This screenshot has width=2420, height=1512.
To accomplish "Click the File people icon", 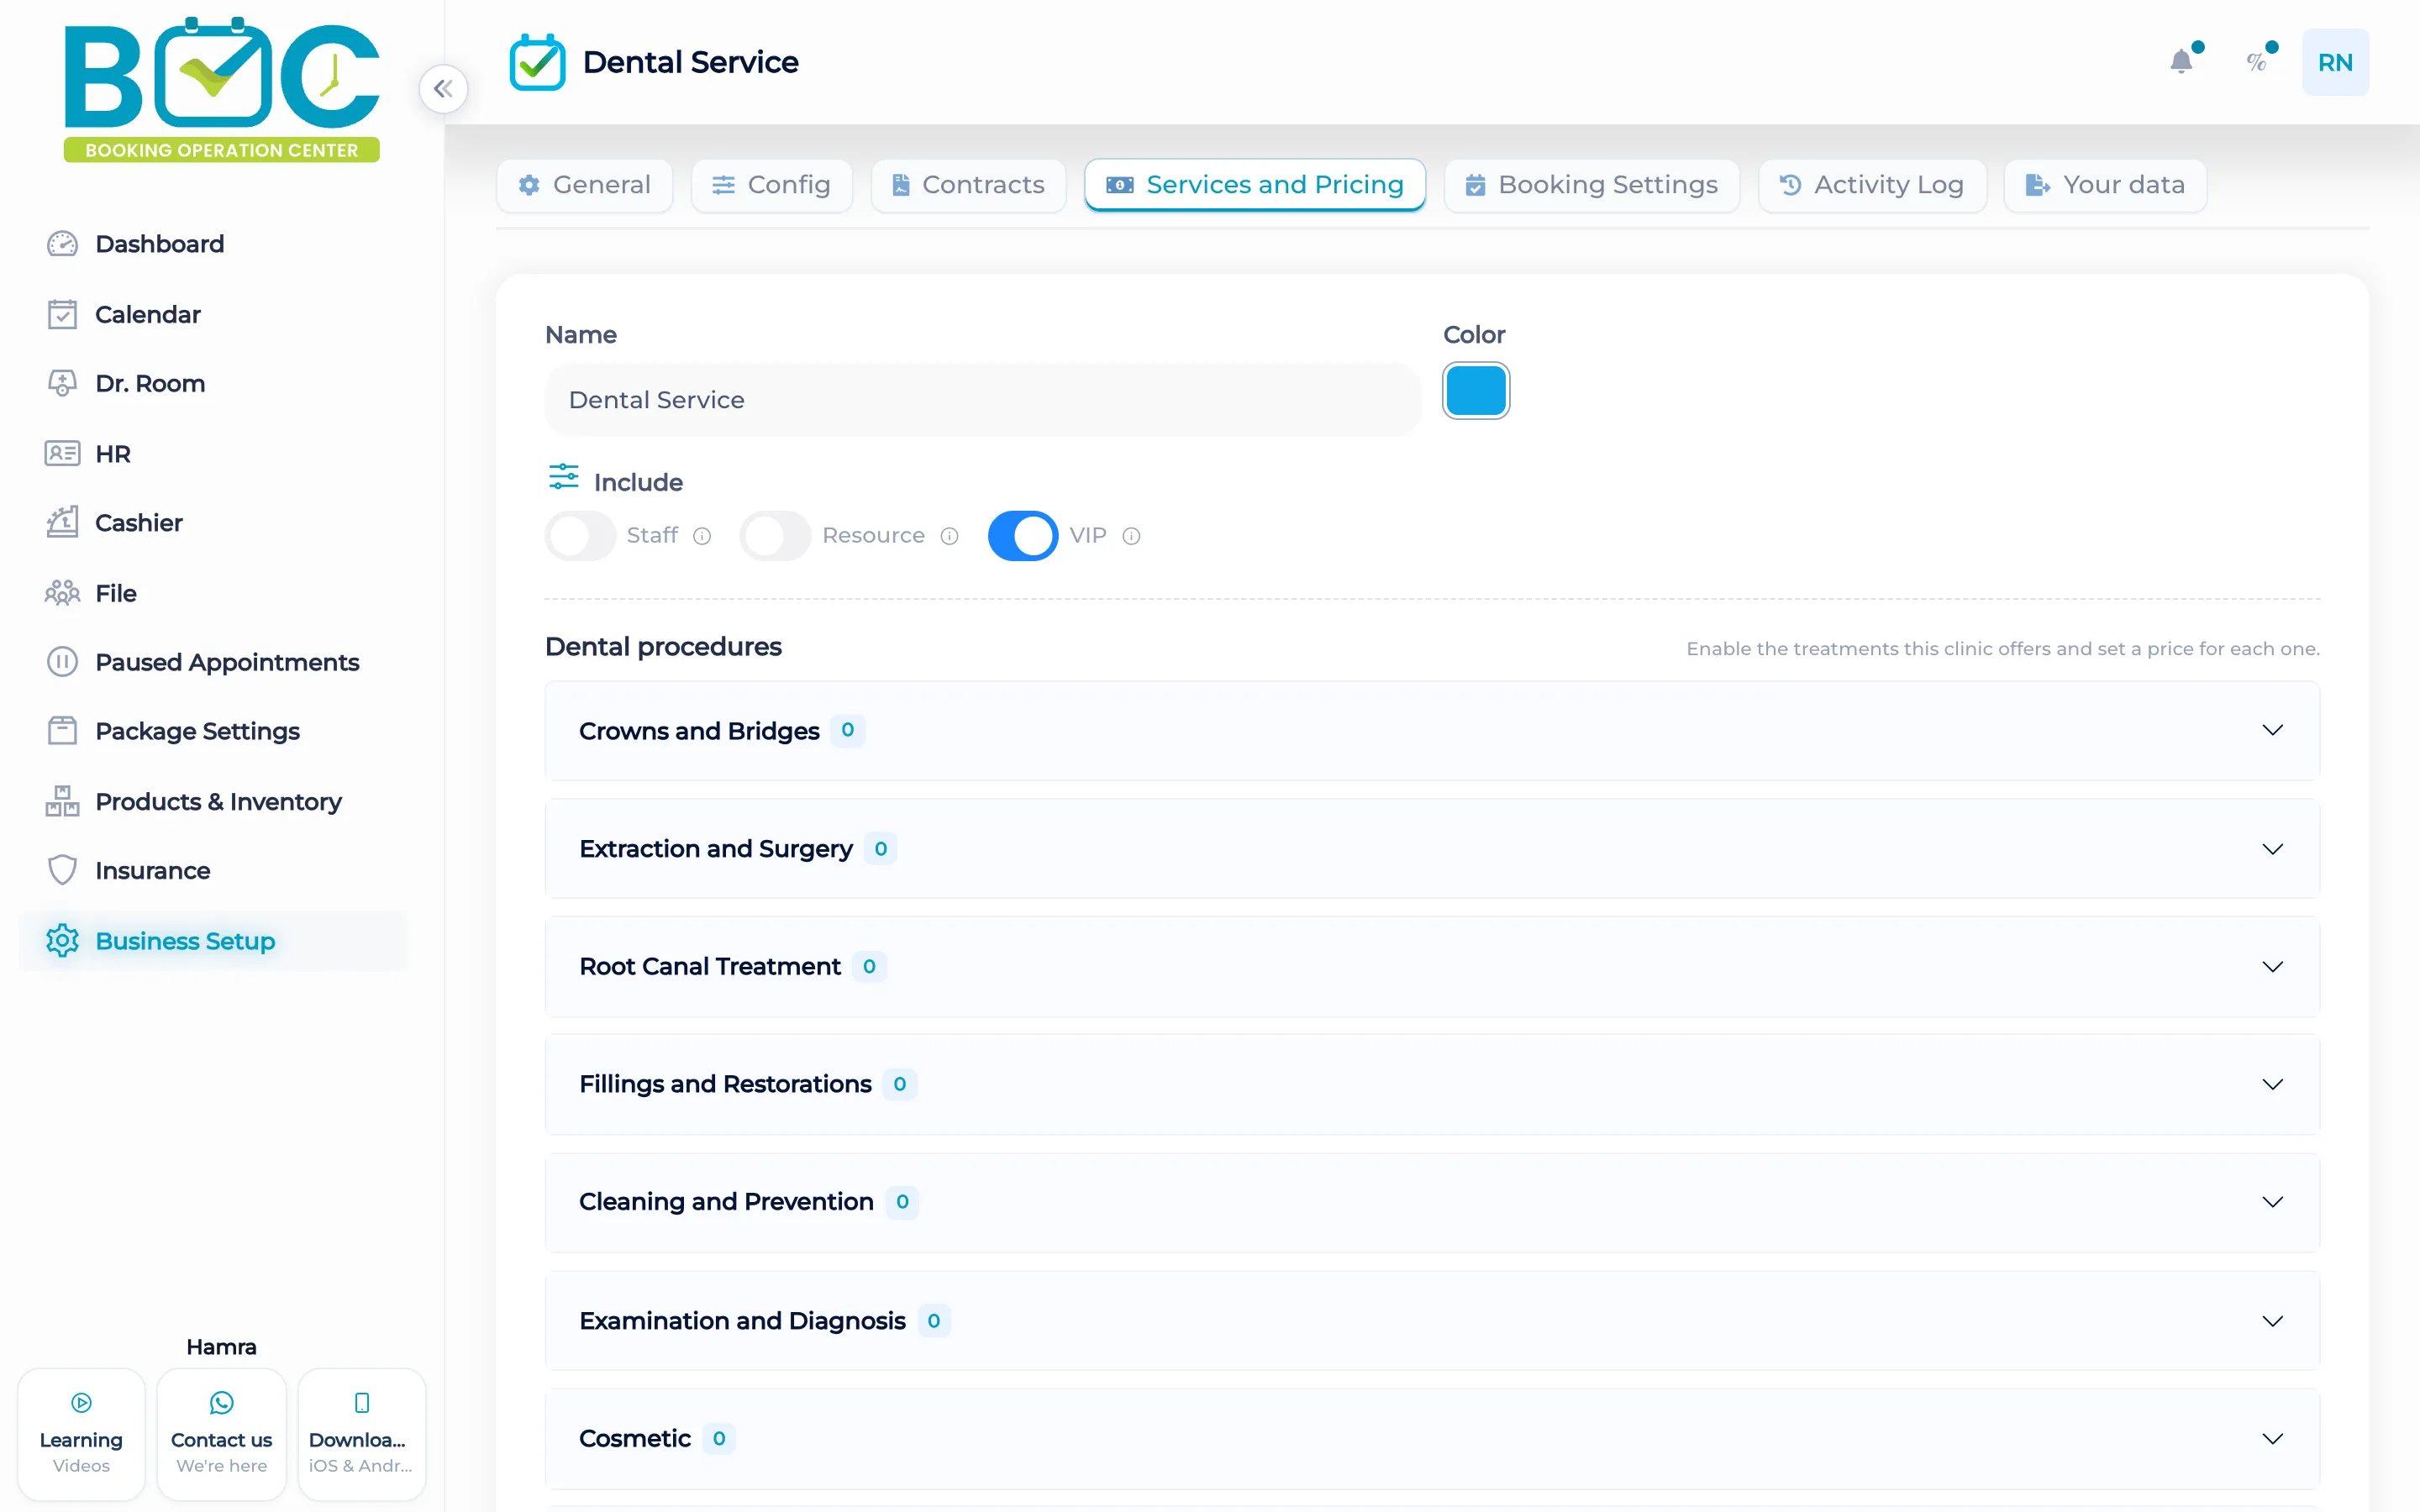I will coord(62,593).
